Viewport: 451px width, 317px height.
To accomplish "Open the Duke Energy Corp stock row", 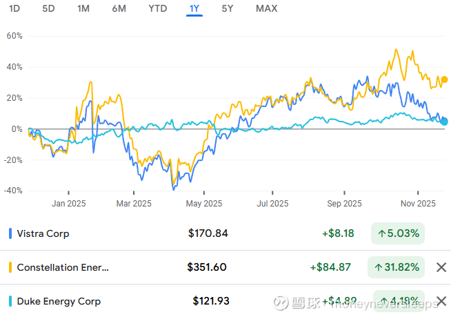I will point(59,301).
